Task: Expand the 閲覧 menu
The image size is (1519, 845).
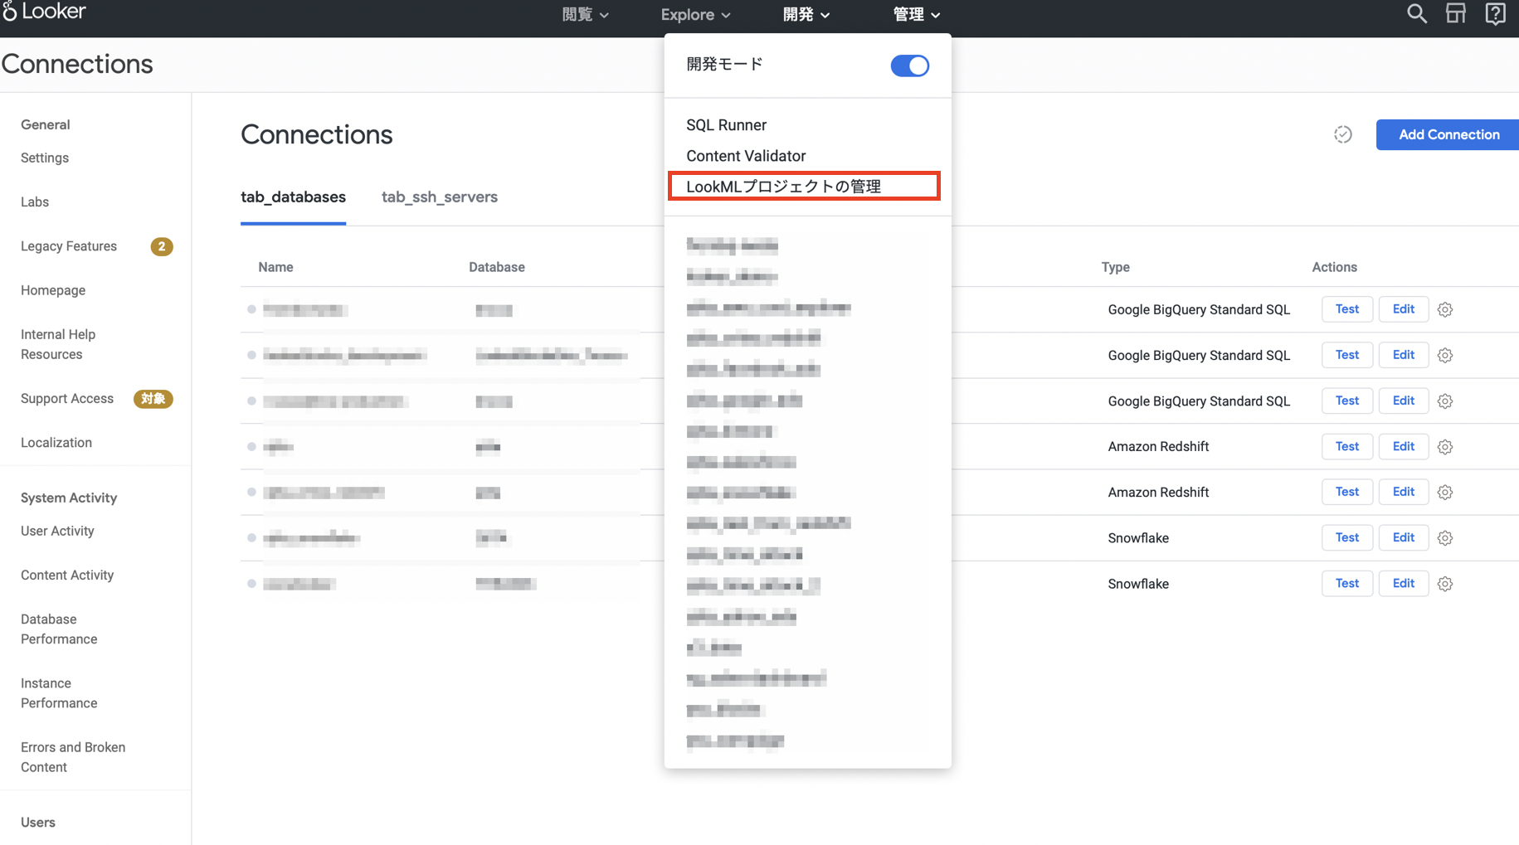Action: (x=585, y=15)
